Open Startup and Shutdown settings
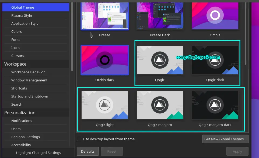This screenshot has height=158, width=259. (36, 96)
